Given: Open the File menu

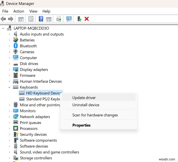Looking at the screenshot, I should tap(5, 11).
